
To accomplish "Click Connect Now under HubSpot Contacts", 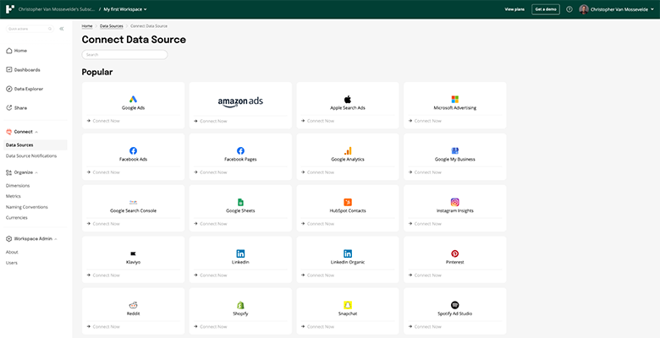I will coord(318,224).
